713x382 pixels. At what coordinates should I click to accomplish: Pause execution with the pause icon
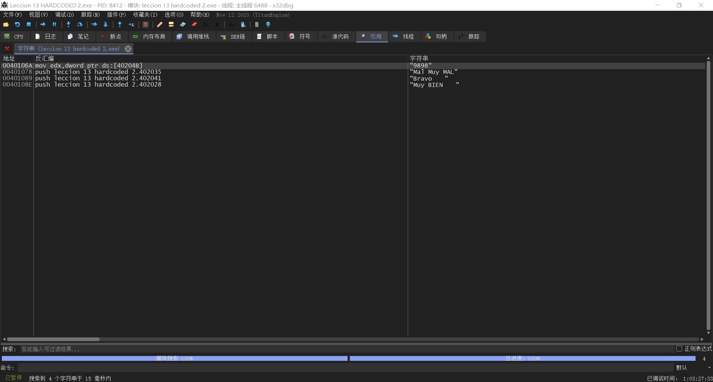click(x=54, y=25)
